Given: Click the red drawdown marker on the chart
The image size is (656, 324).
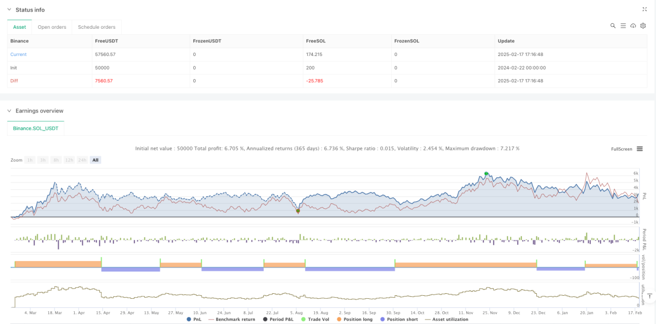Looking at the screenshot, I should click(298, 211).
